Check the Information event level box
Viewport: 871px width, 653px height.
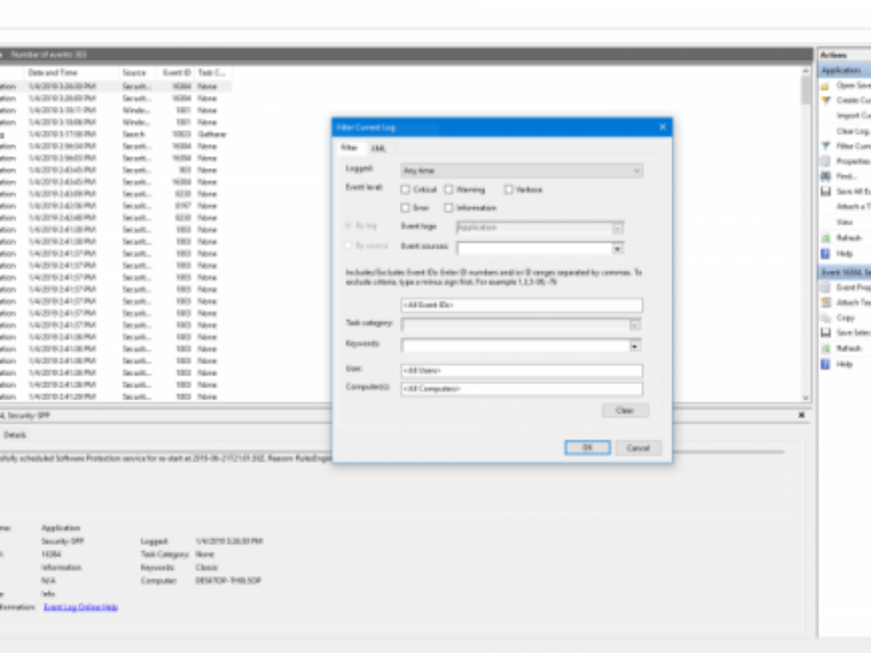(x=449, y=208)
